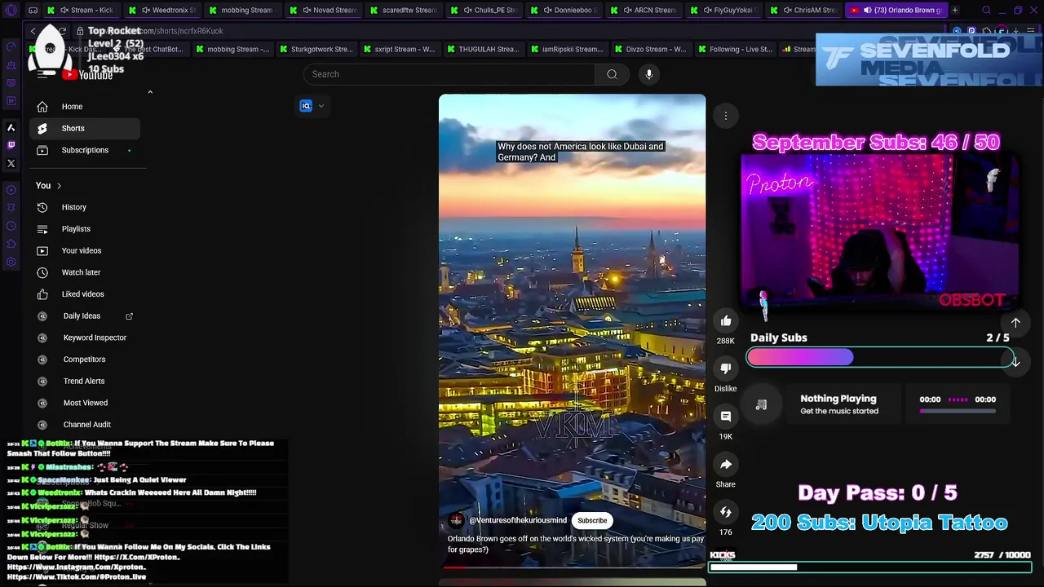Open vidIQ Daily Ideas

point(85,316)
